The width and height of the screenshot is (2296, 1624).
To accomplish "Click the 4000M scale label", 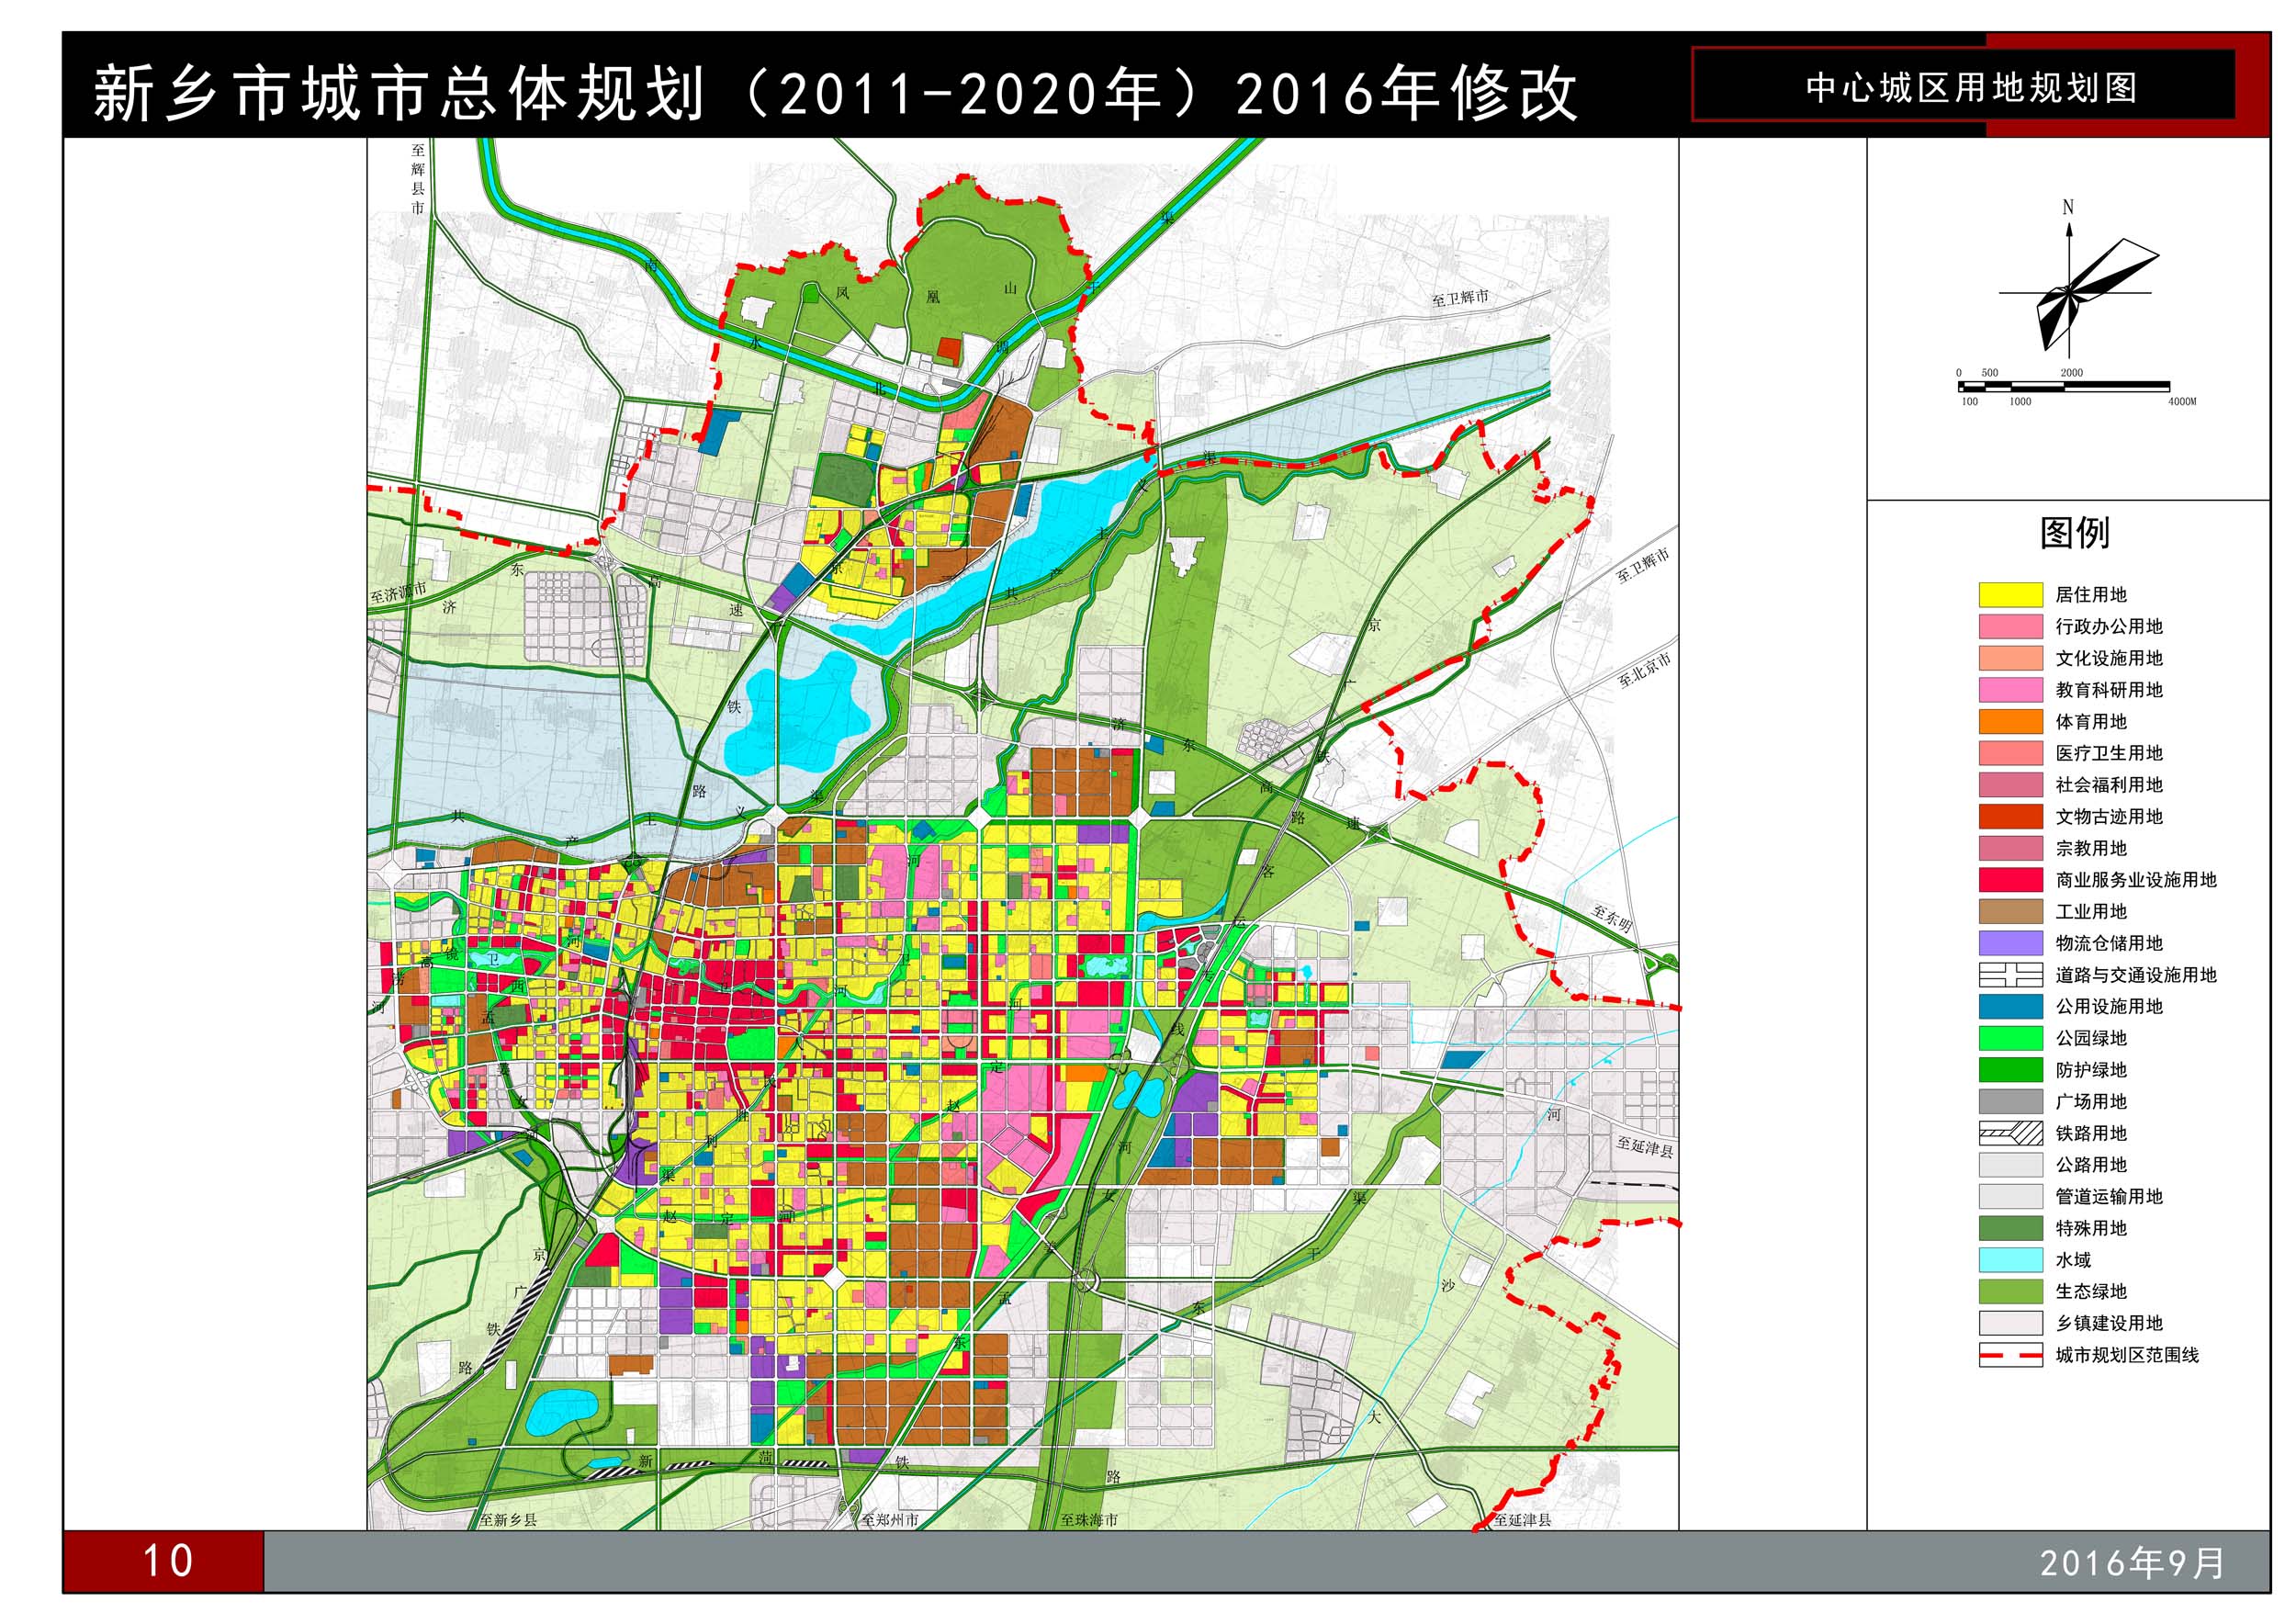I will pos(2182,402).
